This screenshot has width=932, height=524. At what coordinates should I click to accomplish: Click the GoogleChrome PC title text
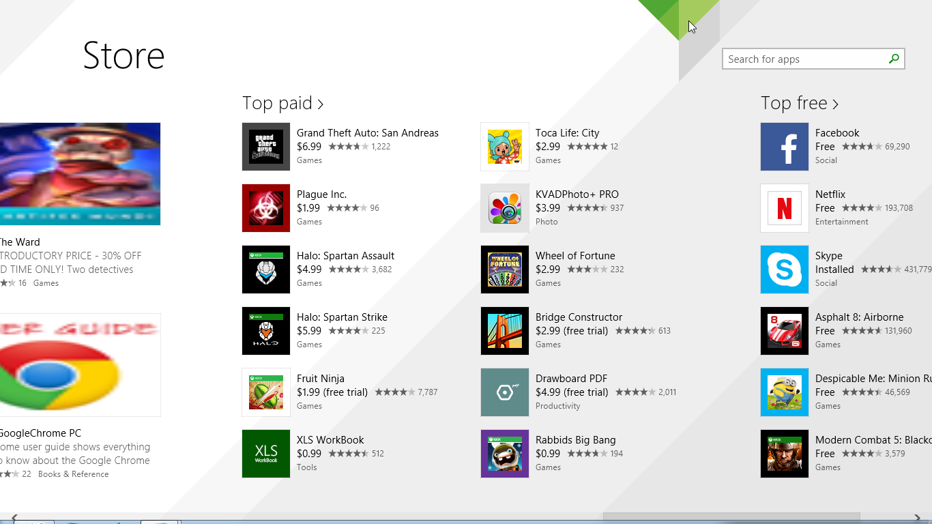40,433
